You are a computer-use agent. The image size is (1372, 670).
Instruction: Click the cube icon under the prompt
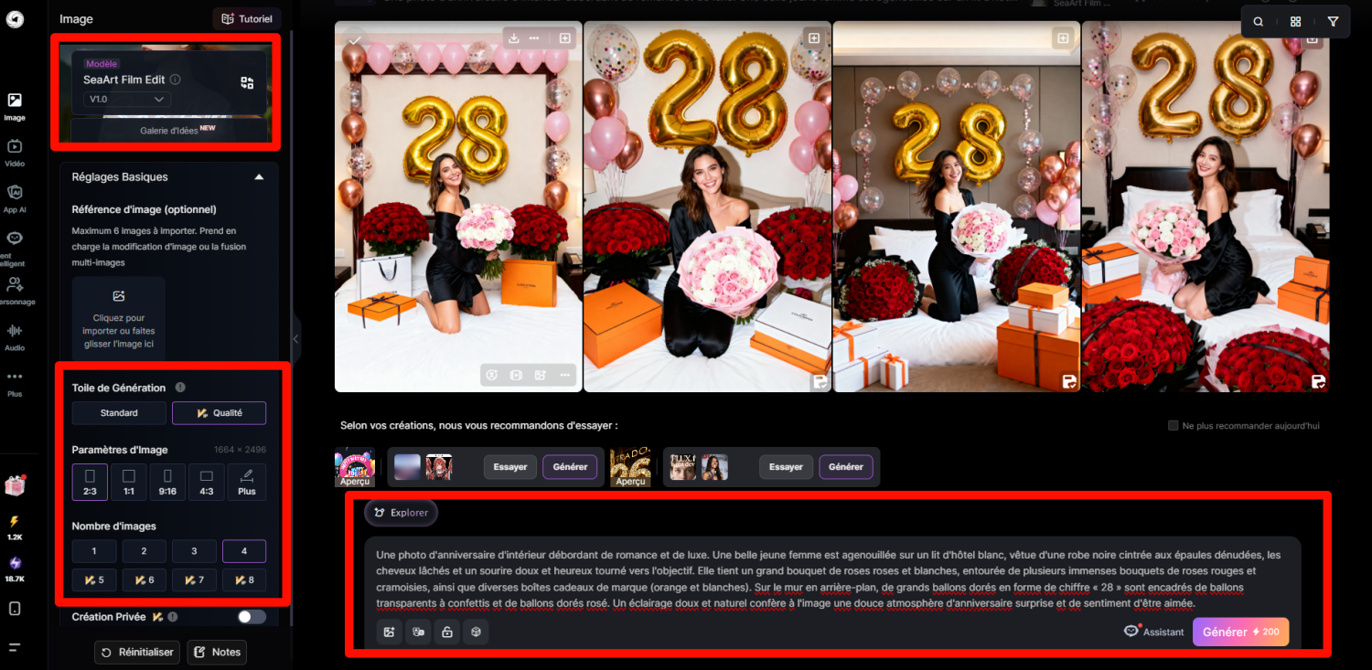click(x=476, y=632)
